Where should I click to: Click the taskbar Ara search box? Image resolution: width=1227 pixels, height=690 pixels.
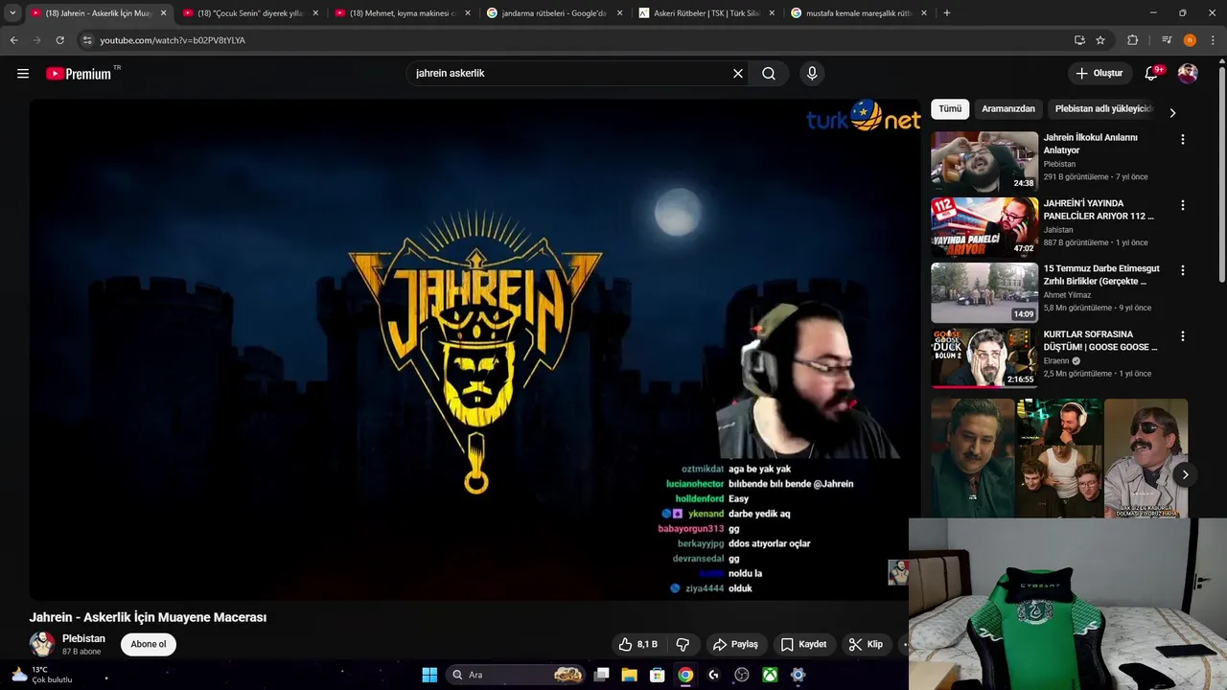(x=516, y=675)
